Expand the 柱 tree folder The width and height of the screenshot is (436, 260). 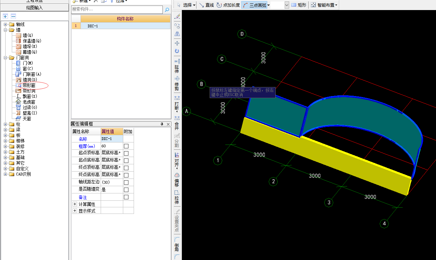point(6,124)
